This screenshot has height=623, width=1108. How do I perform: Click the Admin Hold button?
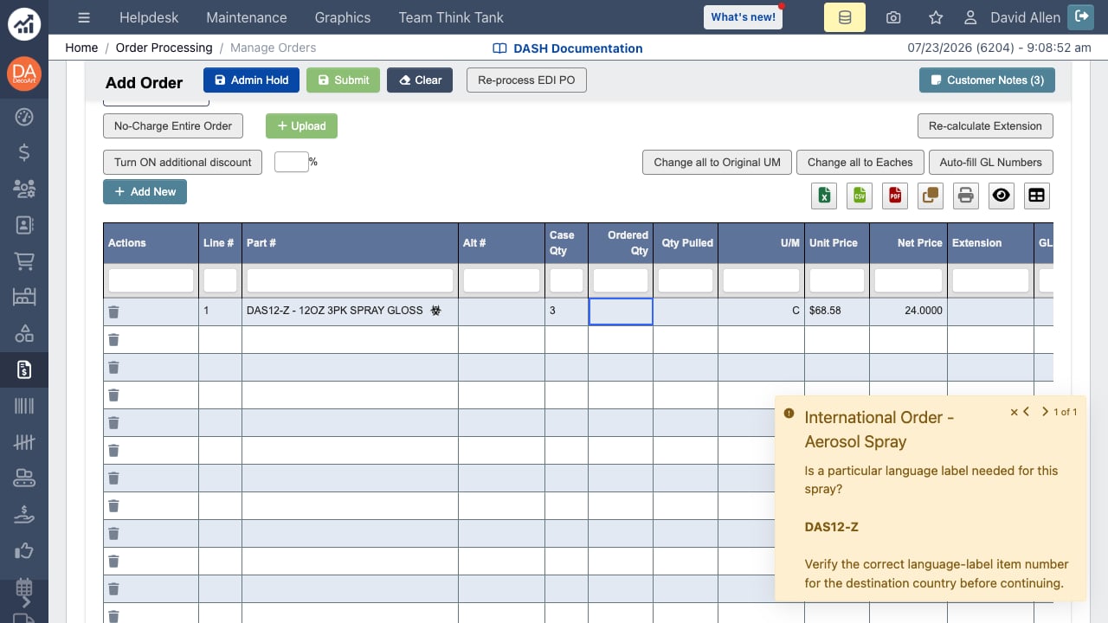pos(252,80)
